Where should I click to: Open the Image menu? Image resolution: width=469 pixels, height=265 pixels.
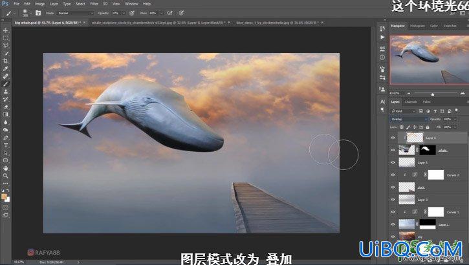(39, 4)
